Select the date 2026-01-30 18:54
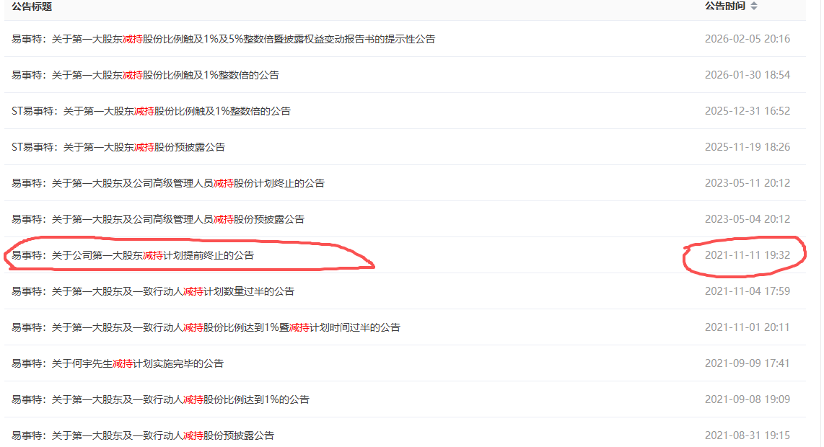Viewport: 824px width, 447px height. 748,75
